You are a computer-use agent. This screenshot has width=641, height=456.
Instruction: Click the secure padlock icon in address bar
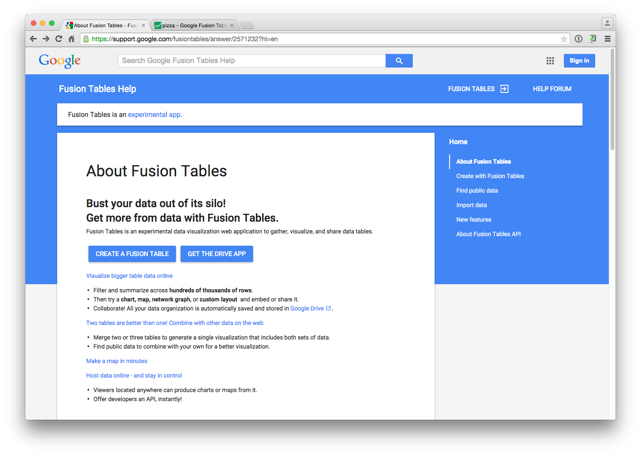pos(86,39)
